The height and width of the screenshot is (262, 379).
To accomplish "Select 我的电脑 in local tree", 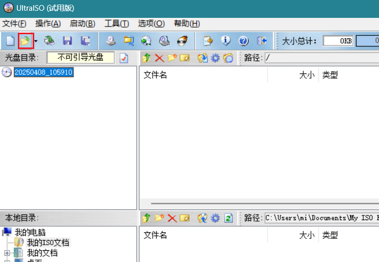I will [30, 232].
